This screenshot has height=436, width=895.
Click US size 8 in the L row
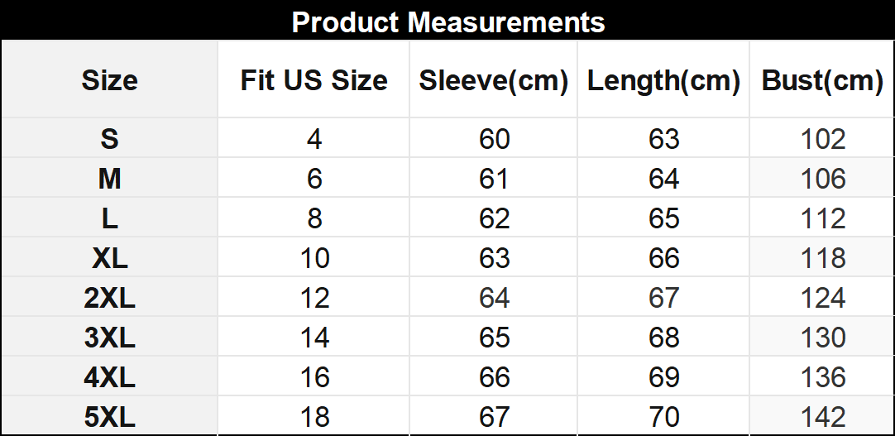pyautogui.click(x=313, y=218)
